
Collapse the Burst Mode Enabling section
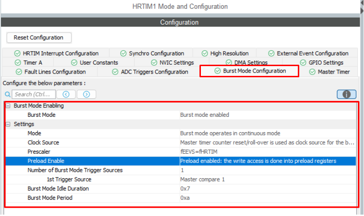tap(8, 106)
